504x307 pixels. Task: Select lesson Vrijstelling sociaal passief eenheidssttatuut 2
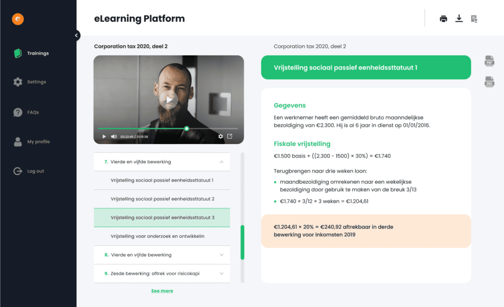(162, 199)
